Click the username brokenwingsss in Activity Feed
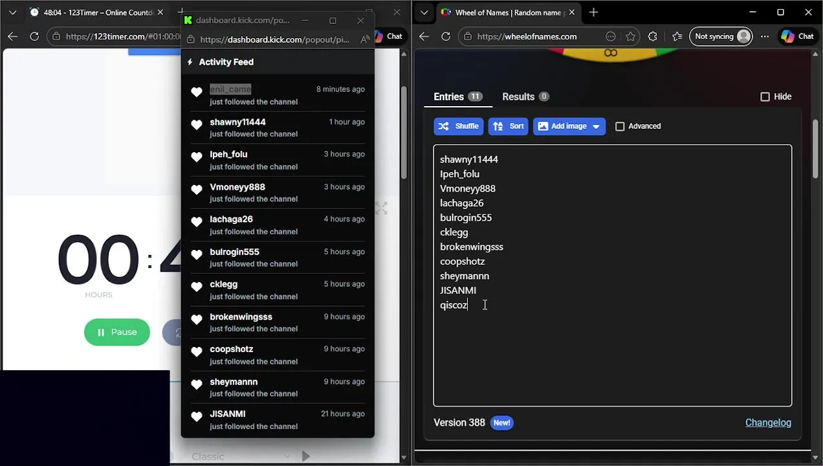The width and height of the screenshot is (823, 466). pyautogui.click(x=241, y=316)
